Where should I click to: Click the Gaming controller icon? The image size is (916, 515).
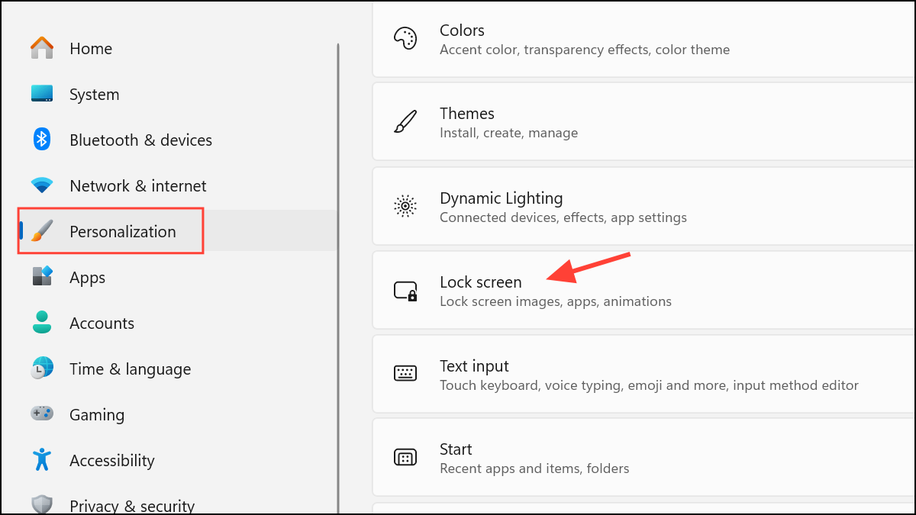[x=41, y=414]
